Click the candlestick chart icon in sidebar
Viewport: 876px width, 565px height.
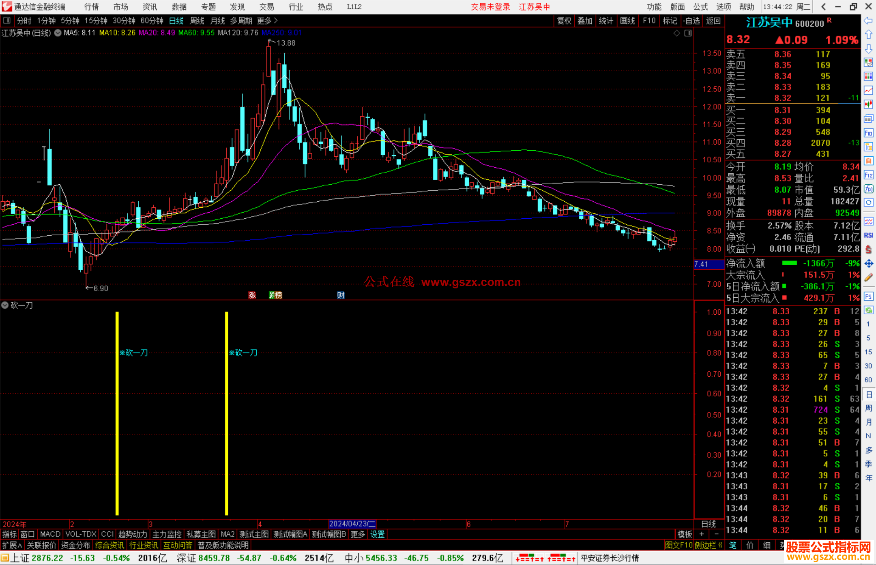[868, 104]
